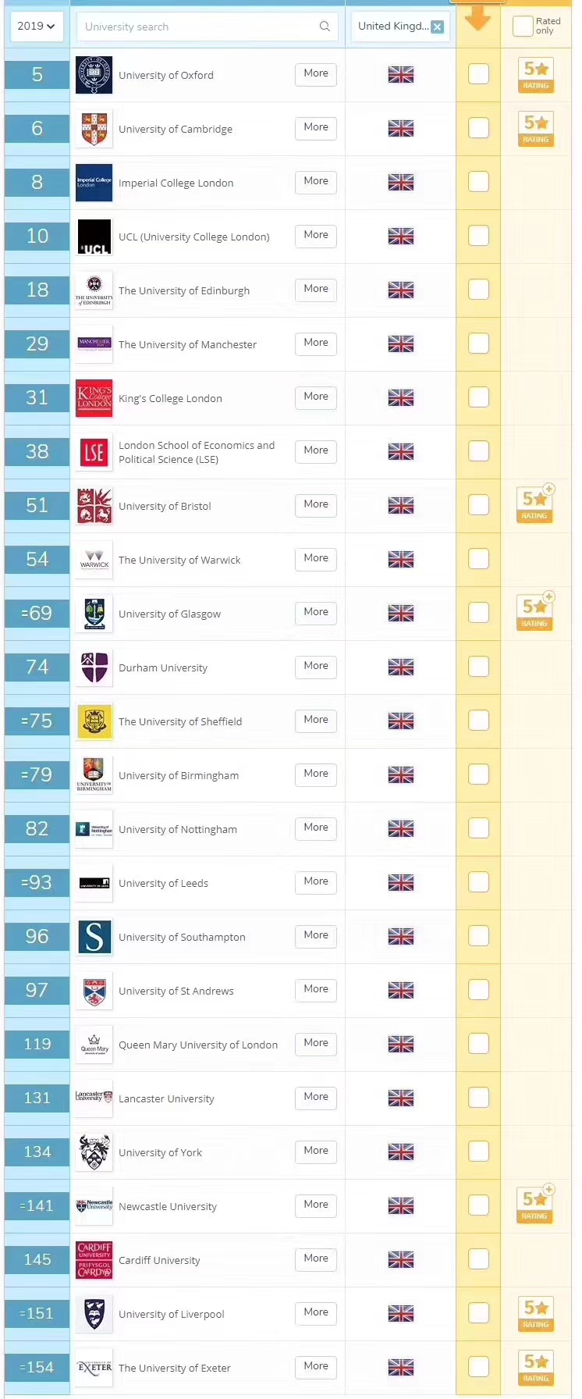The width and height of the screenshot is (582, 1399).
Task: Expand More for King's College London
Action: pyautogui.click(x=316, y=397)
